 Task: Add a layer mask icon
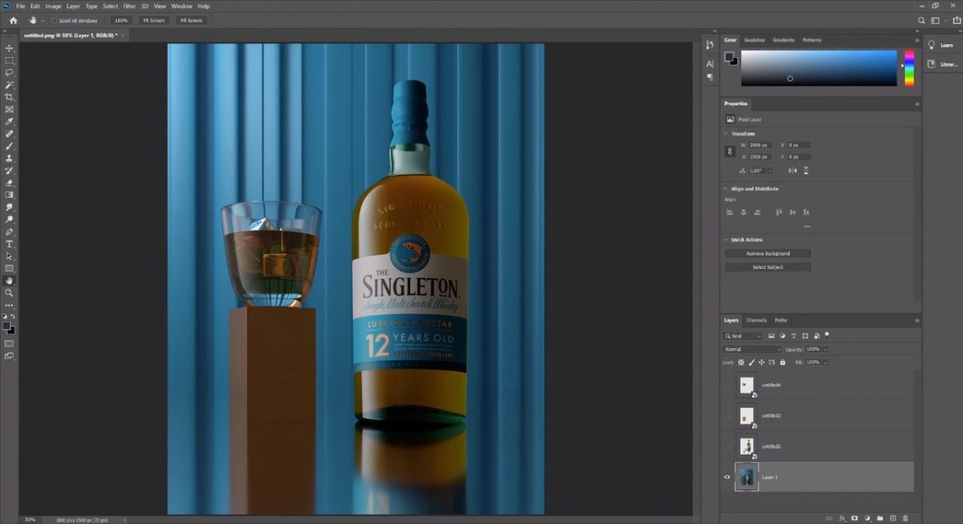coord(855,518)
